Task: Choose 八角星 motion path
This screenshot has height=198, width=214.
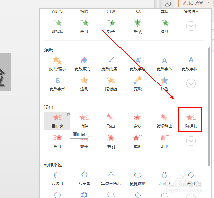Action: (x=84, y=178)
